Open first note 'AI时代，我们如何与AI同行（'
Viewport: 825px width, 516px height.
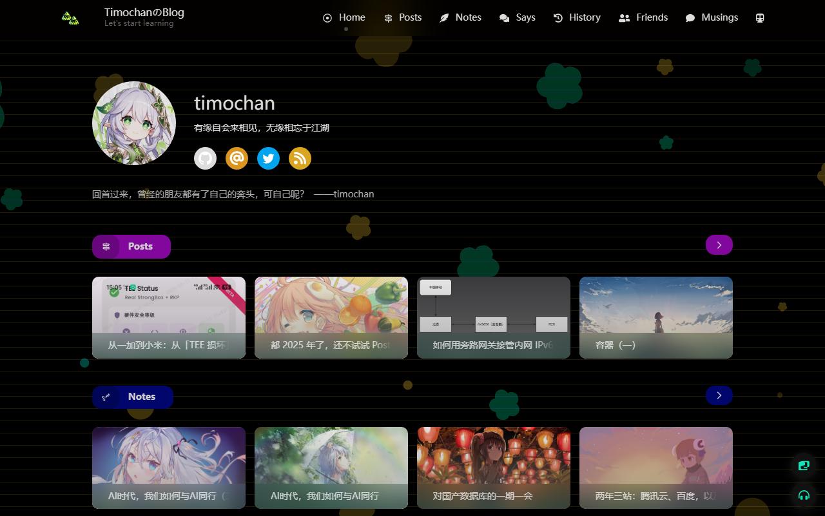pos(169,468)
